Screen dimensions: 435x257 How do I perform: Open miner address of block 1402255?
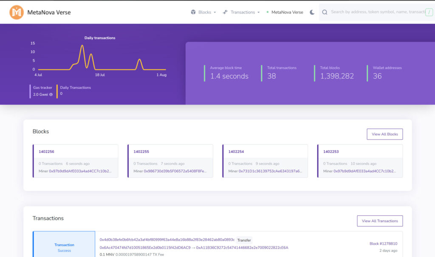(x=175, y=171)
